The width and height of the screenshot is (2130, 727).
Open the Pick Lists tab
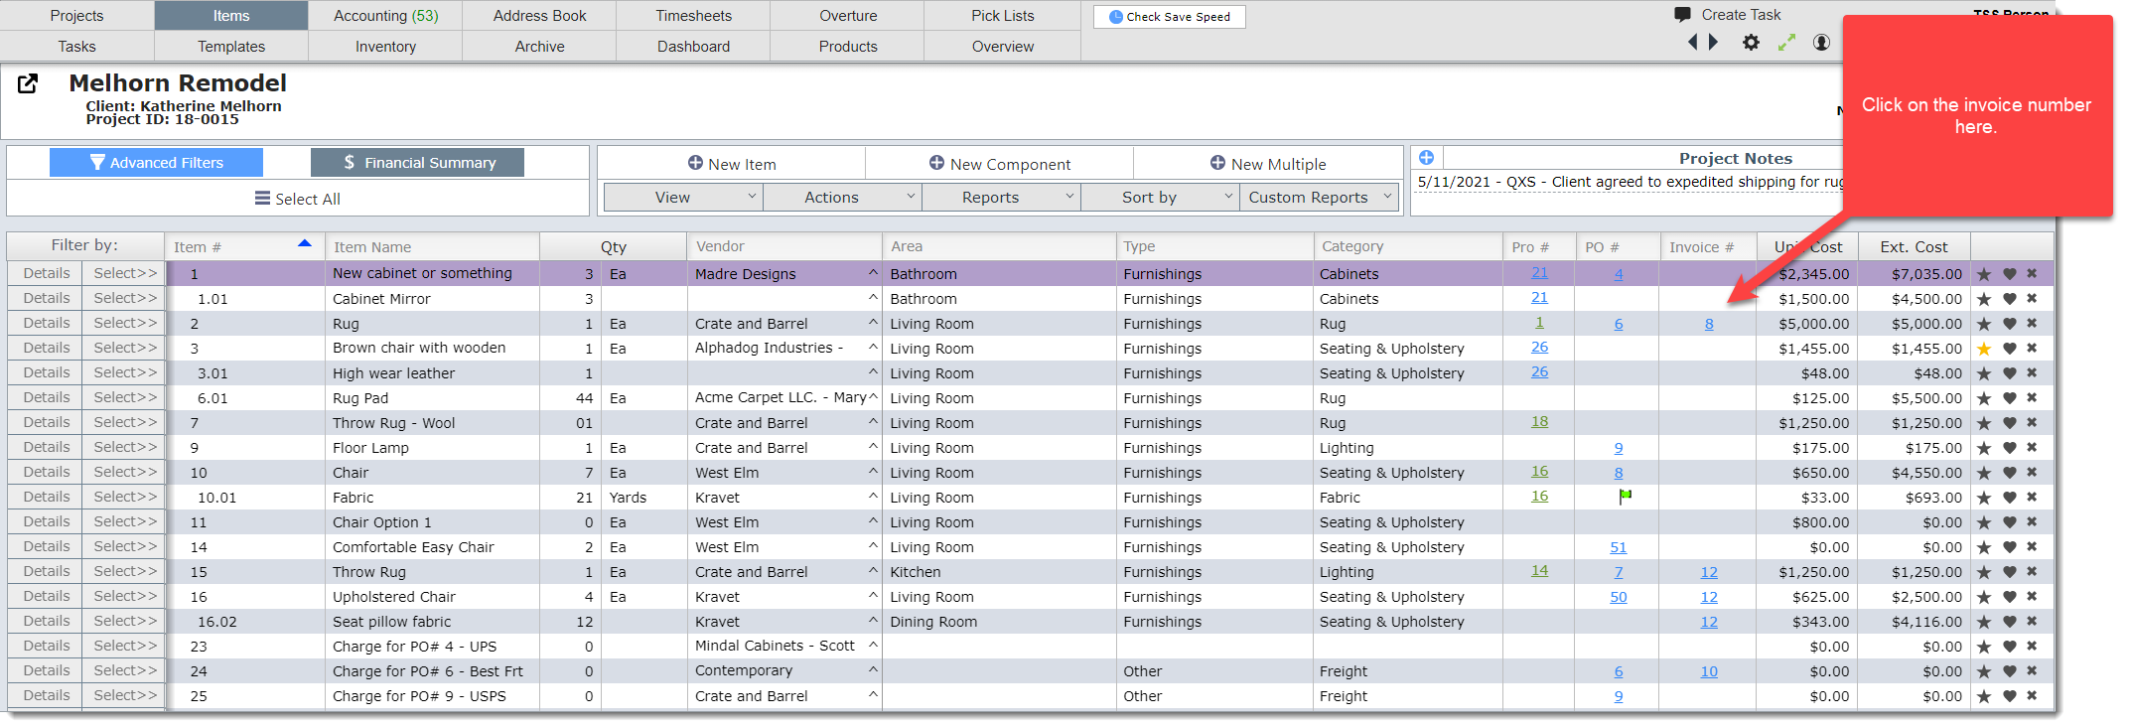coord(1002,16)
